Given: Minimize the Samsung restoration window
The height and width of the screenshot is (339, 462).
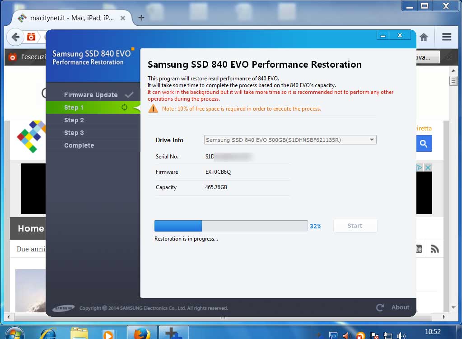Looking at the screenshot, I should tap(383, 35).
